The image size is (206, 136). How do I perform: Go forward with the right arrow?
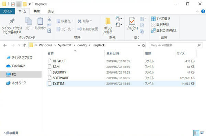tap(13, 45)
